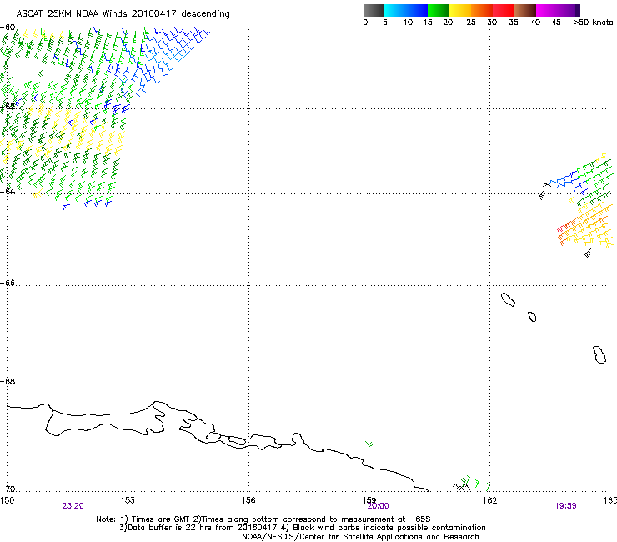The width and height of the screenshot is (617, 542).
Task: Click legend tick label 25
Action: pyautogui.click(x=471, y=23)
